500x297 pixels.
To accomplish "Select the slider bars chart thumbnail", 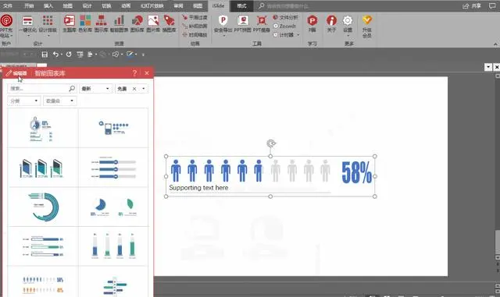I will point(113,168).
